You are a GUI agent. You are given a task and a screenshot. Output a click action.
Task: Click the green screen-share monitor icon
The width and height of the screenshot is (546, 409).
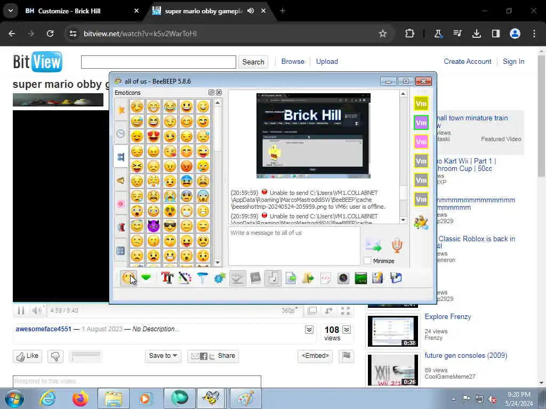pyautogui.click(x=361, y=278)
